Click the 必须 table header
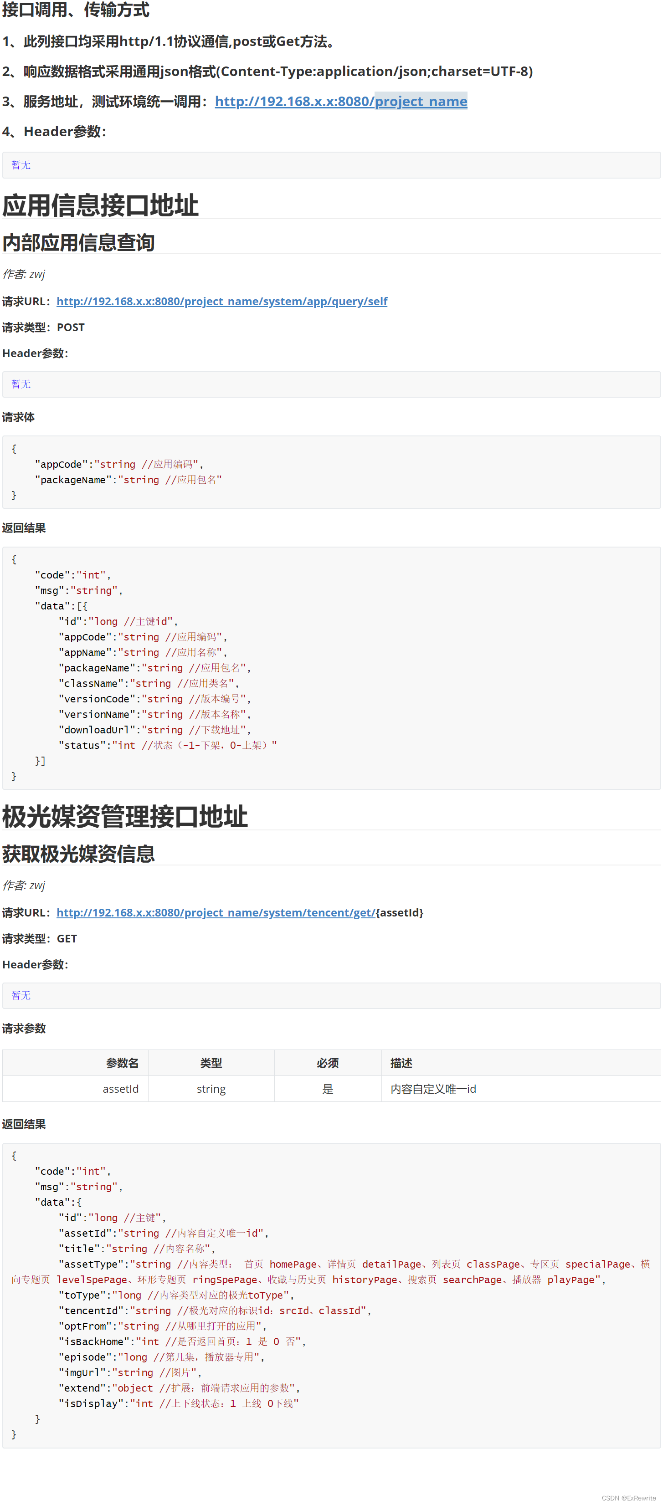 (x=328, y=1063)
